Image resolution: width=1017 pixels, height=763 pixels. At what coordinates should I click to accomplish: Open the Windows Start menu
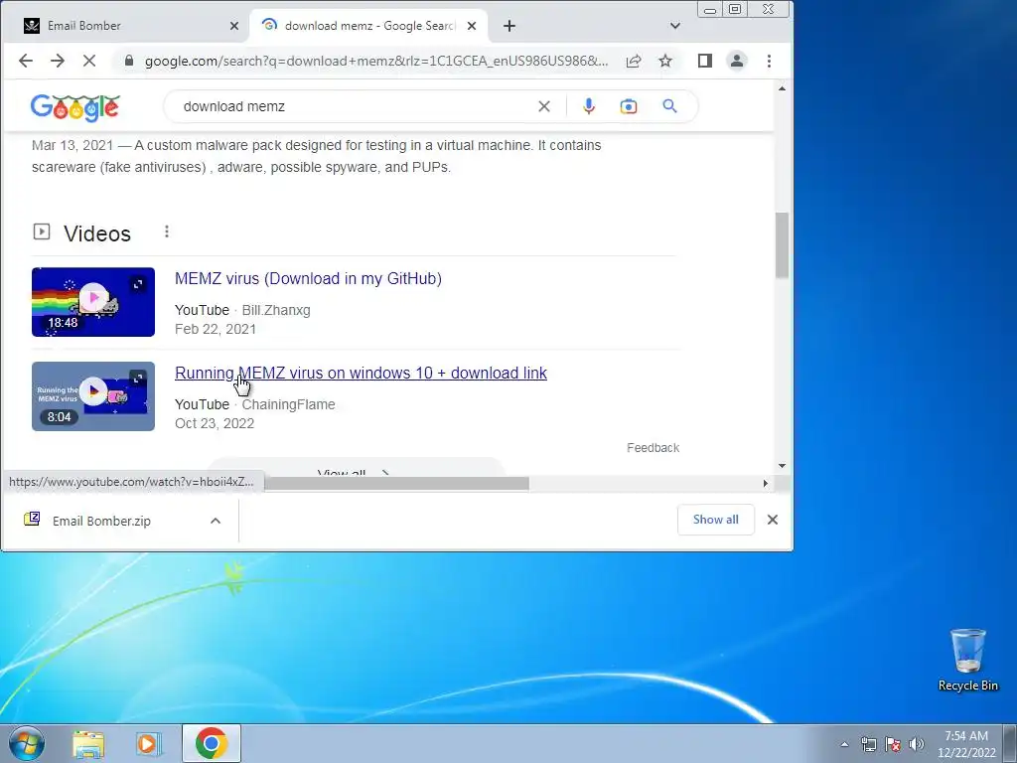pos(26,743)
